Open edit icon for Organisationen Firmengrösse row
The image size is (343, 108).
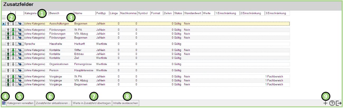(x=20, y=64)
